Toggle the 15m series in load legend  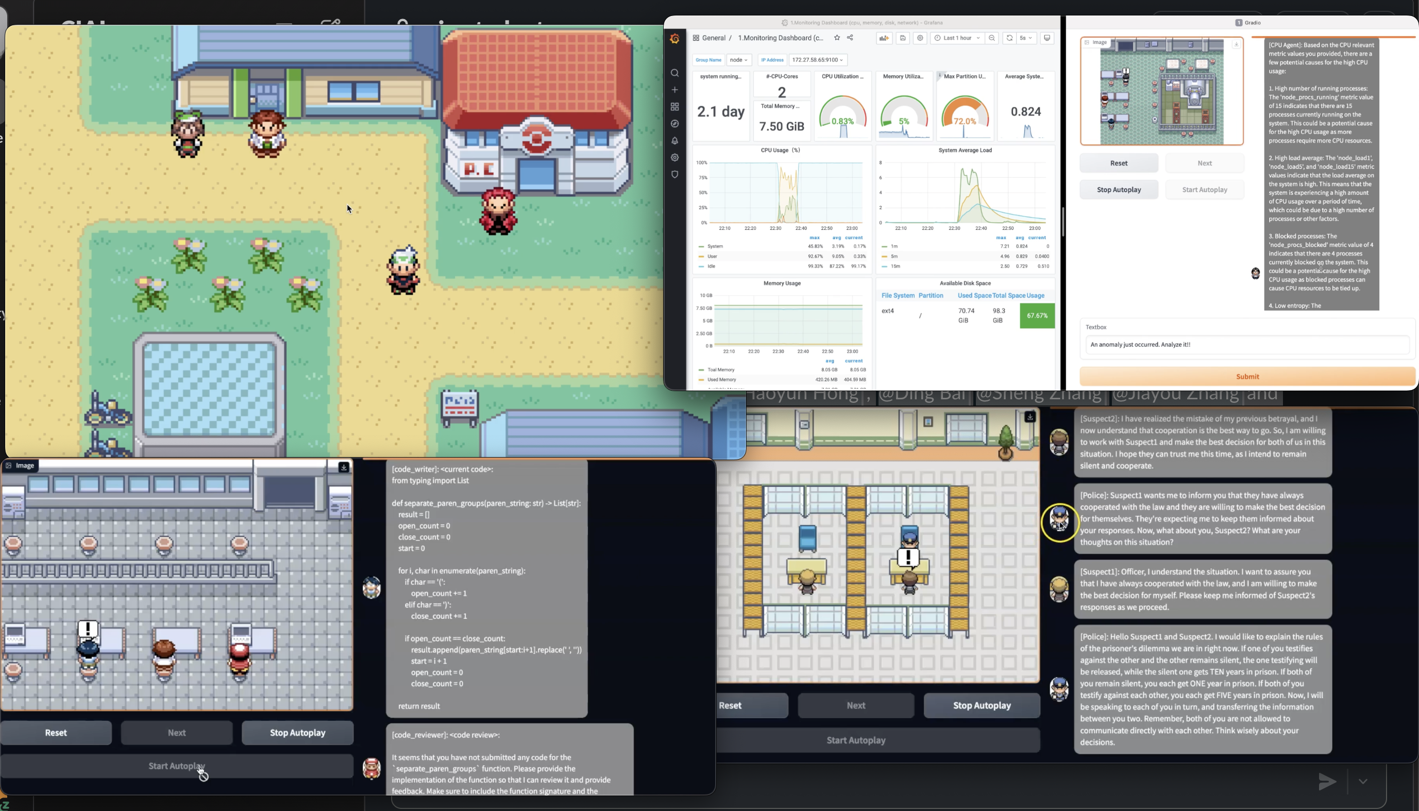(x=895, y=266)
